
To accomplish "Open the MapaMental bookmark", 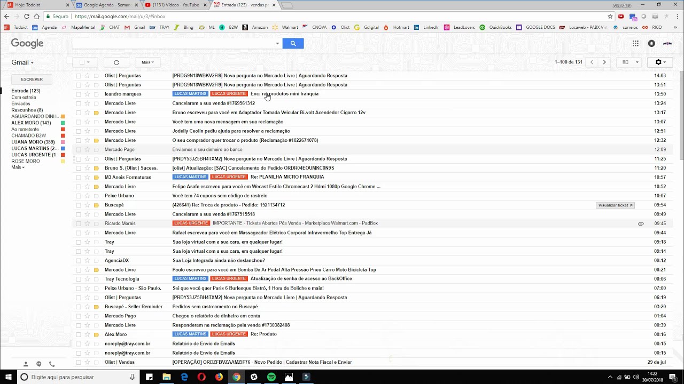I will tap(79, 27).
